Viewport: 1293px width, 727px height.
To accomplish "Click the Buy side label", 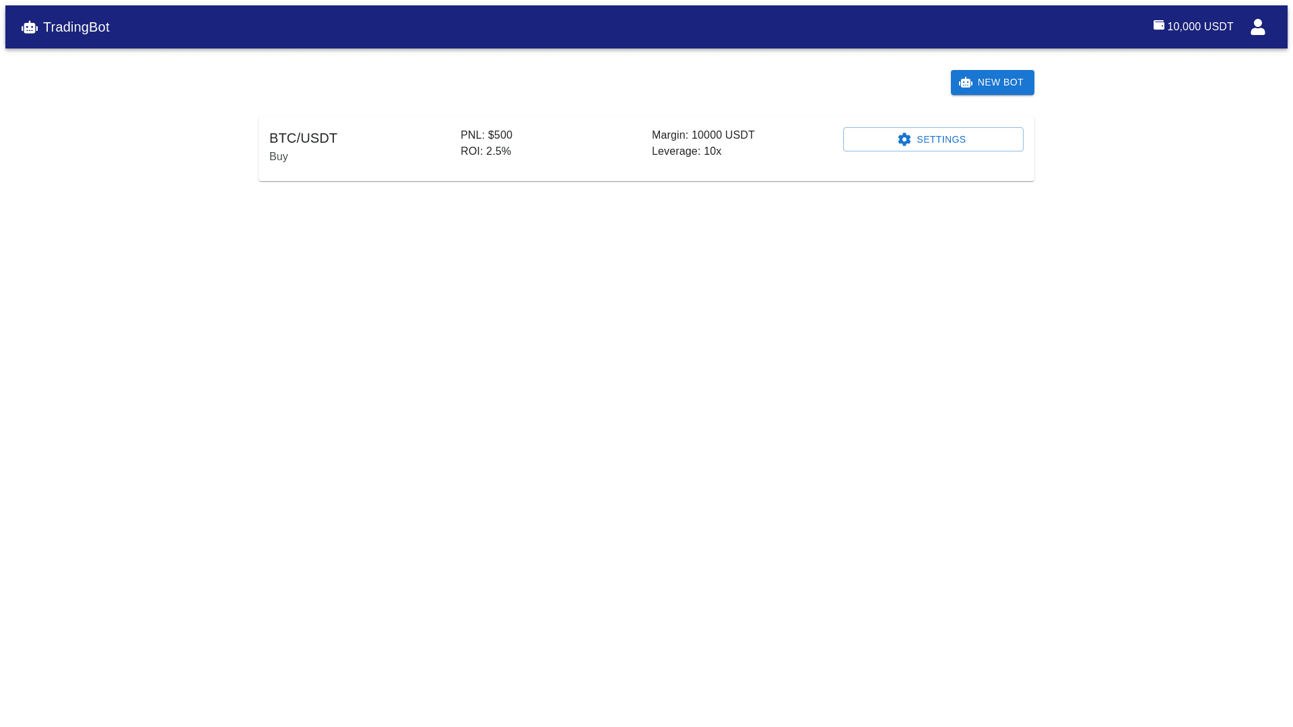I will click(279, 157).
